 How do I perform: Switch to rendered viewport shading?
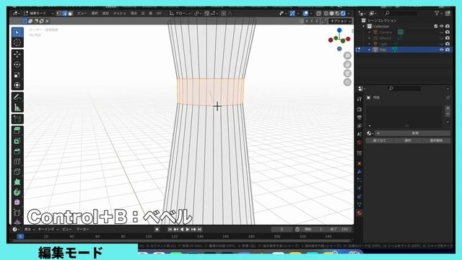(x=343, y=13)
